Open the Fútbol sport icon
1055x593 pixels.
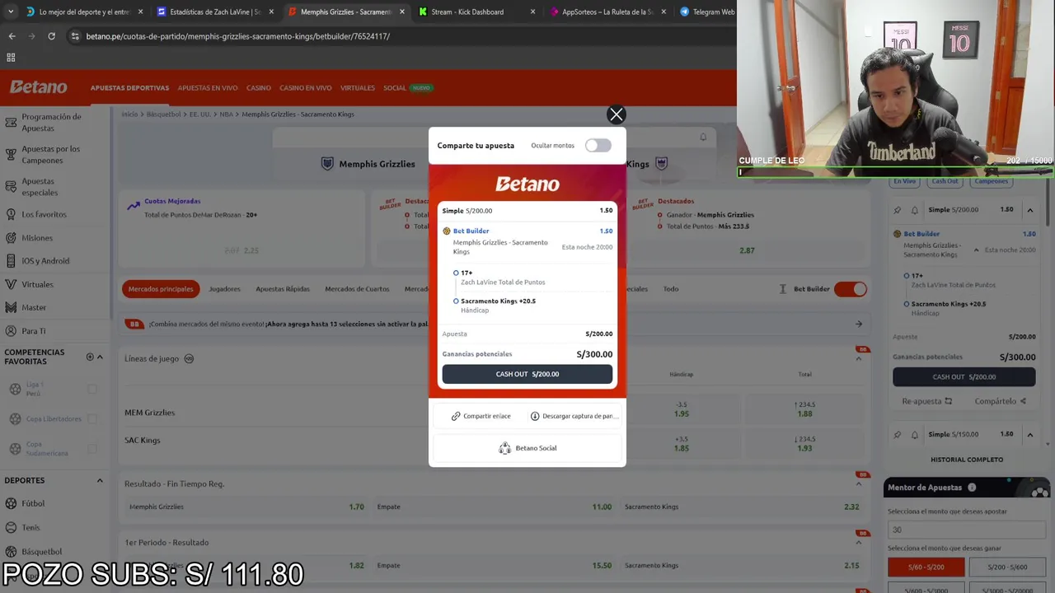[x=11, y=503]
